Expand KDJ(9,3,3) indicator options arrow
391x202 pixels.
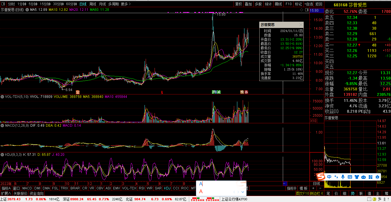point(3,154)
